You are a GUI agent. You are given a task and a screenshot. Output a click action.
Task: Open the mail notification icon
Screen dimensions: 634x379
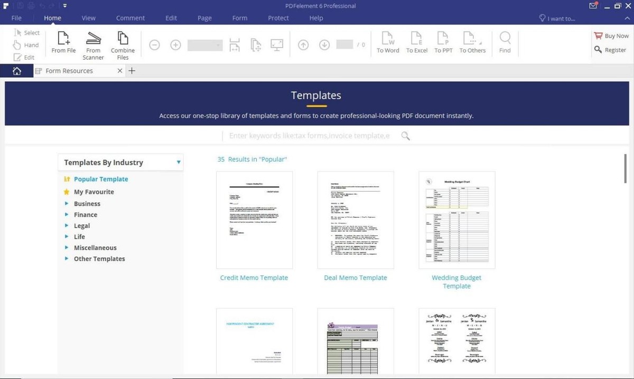coord(593,6)
